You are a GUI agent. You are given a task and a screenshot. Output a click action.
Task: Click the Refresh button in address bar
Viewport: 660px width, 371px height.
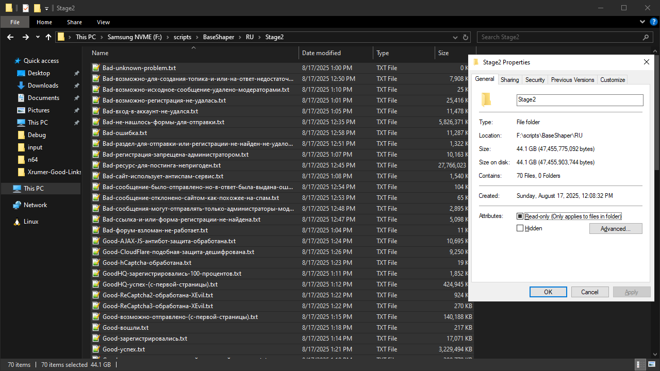coord(466,37)
